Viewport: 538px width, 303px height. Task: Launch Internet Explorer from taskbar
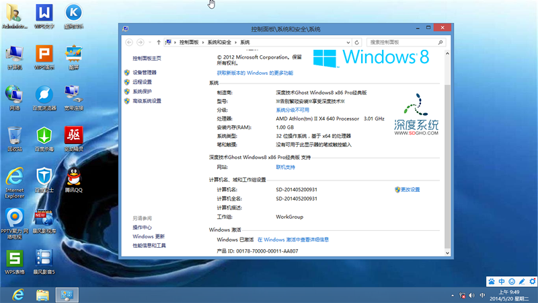tap(18, 295)
